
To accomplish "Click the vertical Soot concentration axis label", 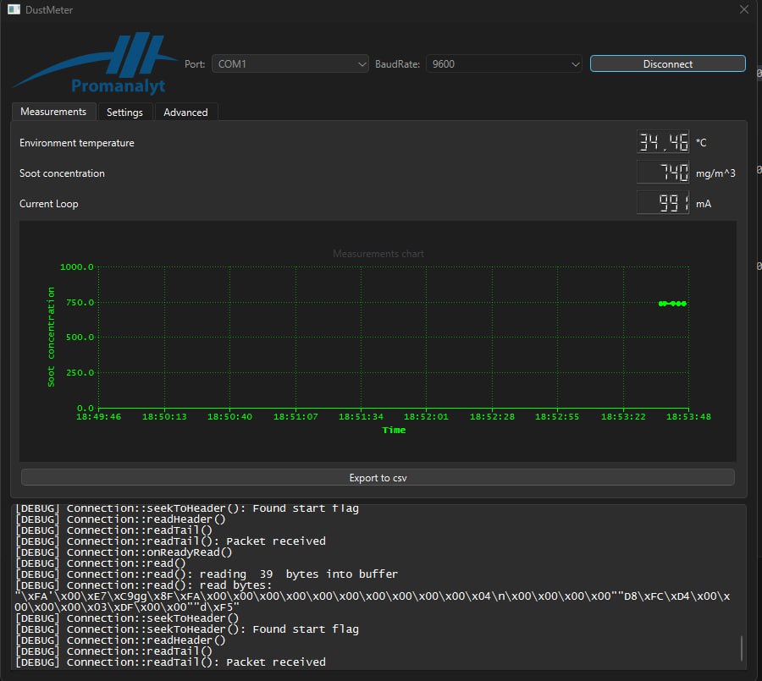I will coord(52,337).
